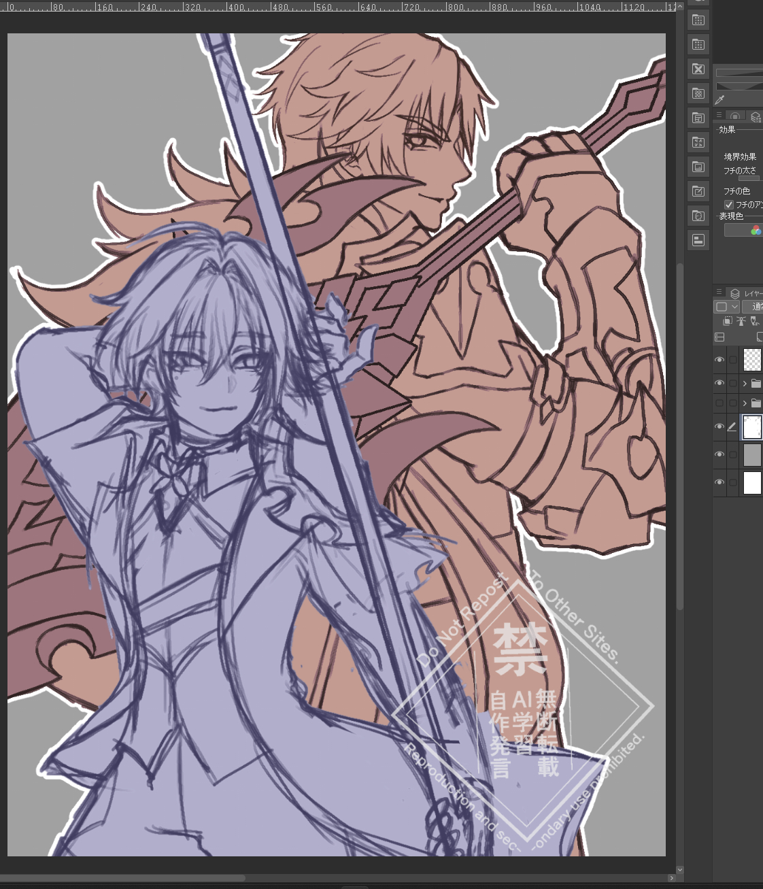
Task: Uncheck the フチのアンチエイリアス checkbox
Action: [729, 204]
